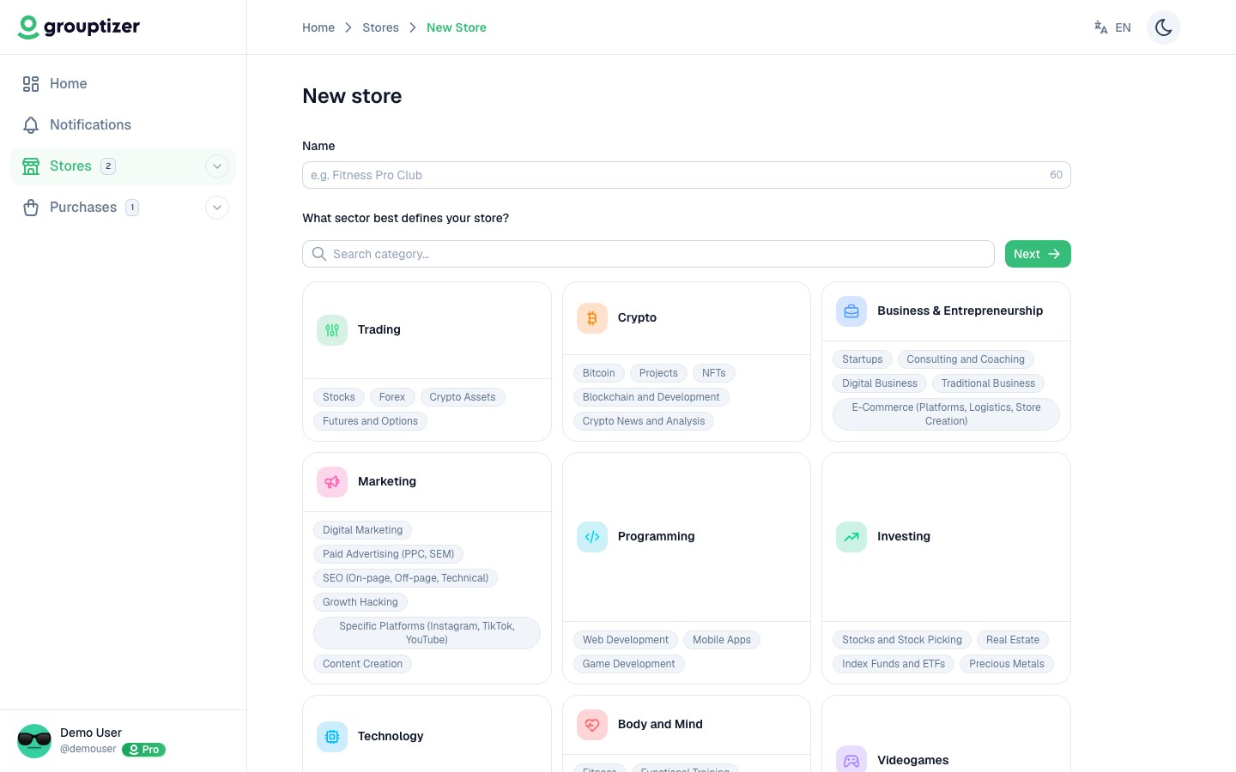Click the Next button

(x=1038, y=254)
